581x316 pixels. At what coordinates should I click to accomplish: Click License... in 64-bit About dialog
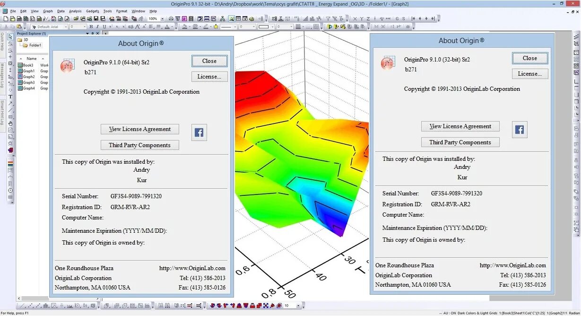(209, 77)
